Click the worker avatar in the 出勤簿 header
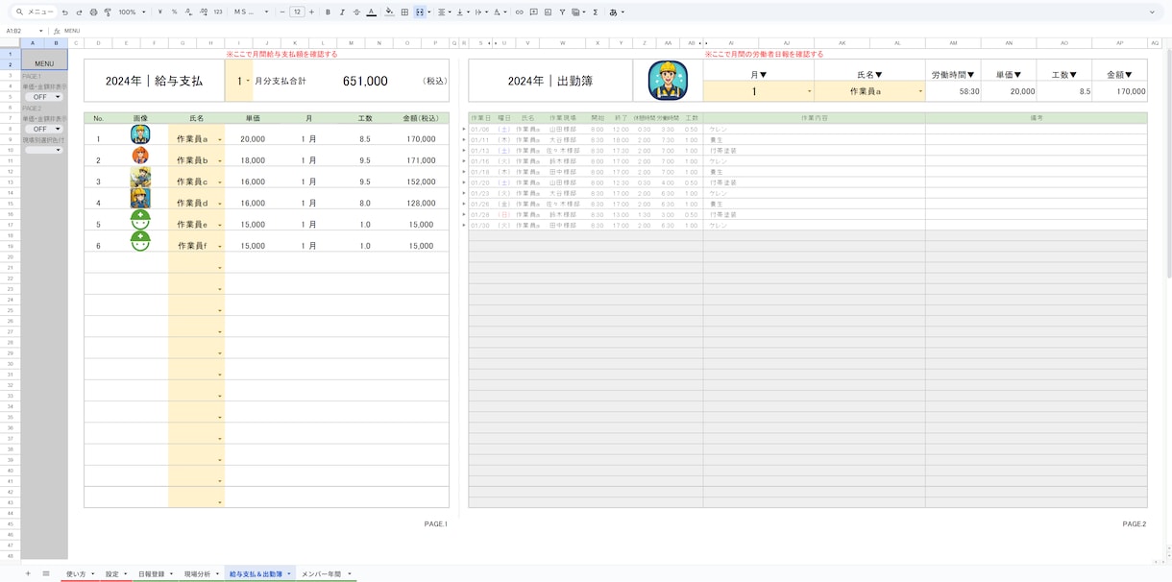The width and height of the screenshot is (1172, 582). click(668, 81)
